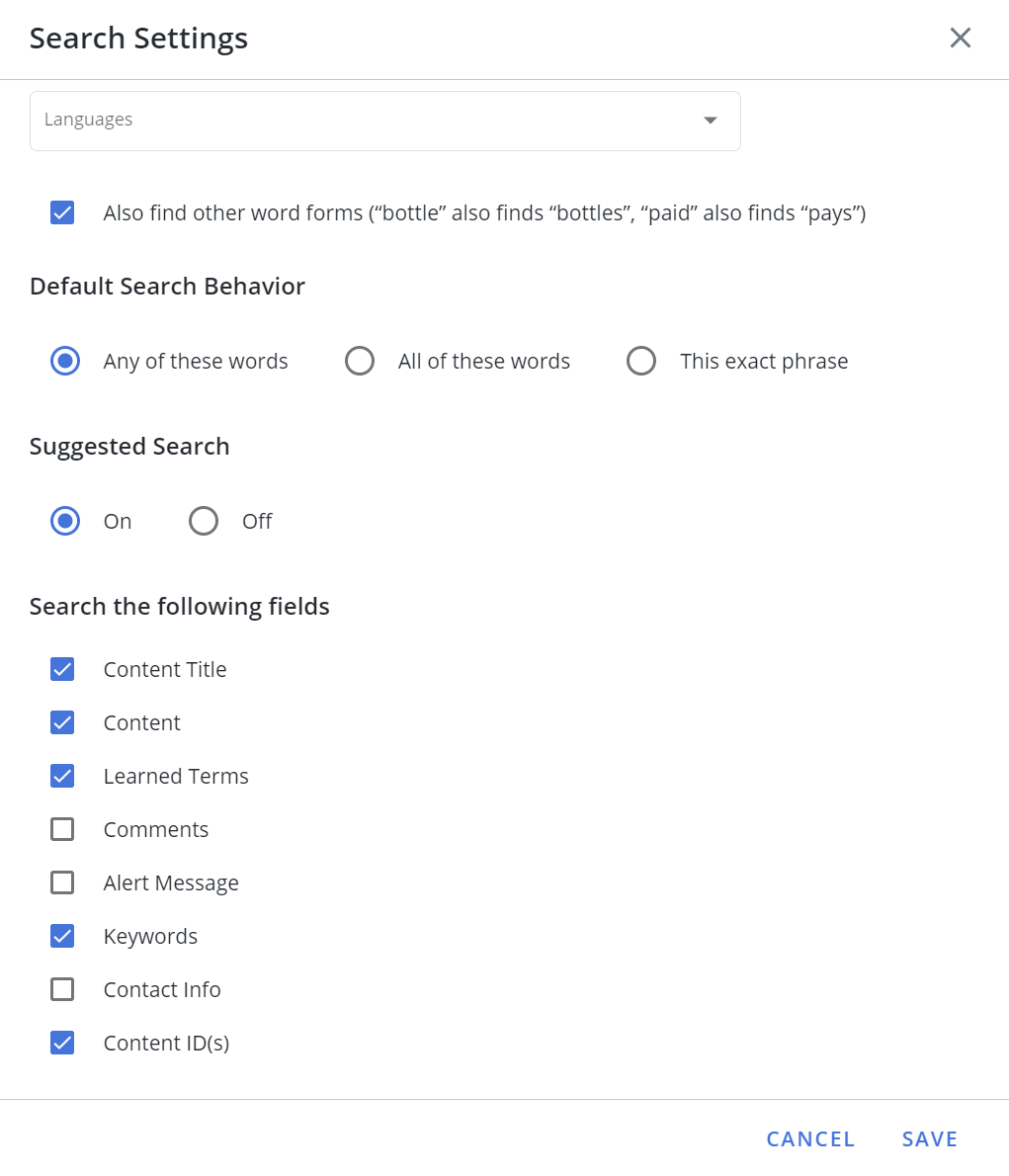Screen dimensions: 1009x1176
Task: Click SAVE to apply settings
Action: click(x=930, y=1139)
